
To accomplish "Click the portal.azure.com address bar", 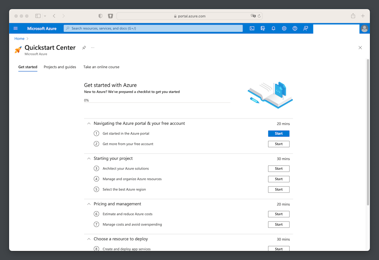I will [x=189, y=16].
